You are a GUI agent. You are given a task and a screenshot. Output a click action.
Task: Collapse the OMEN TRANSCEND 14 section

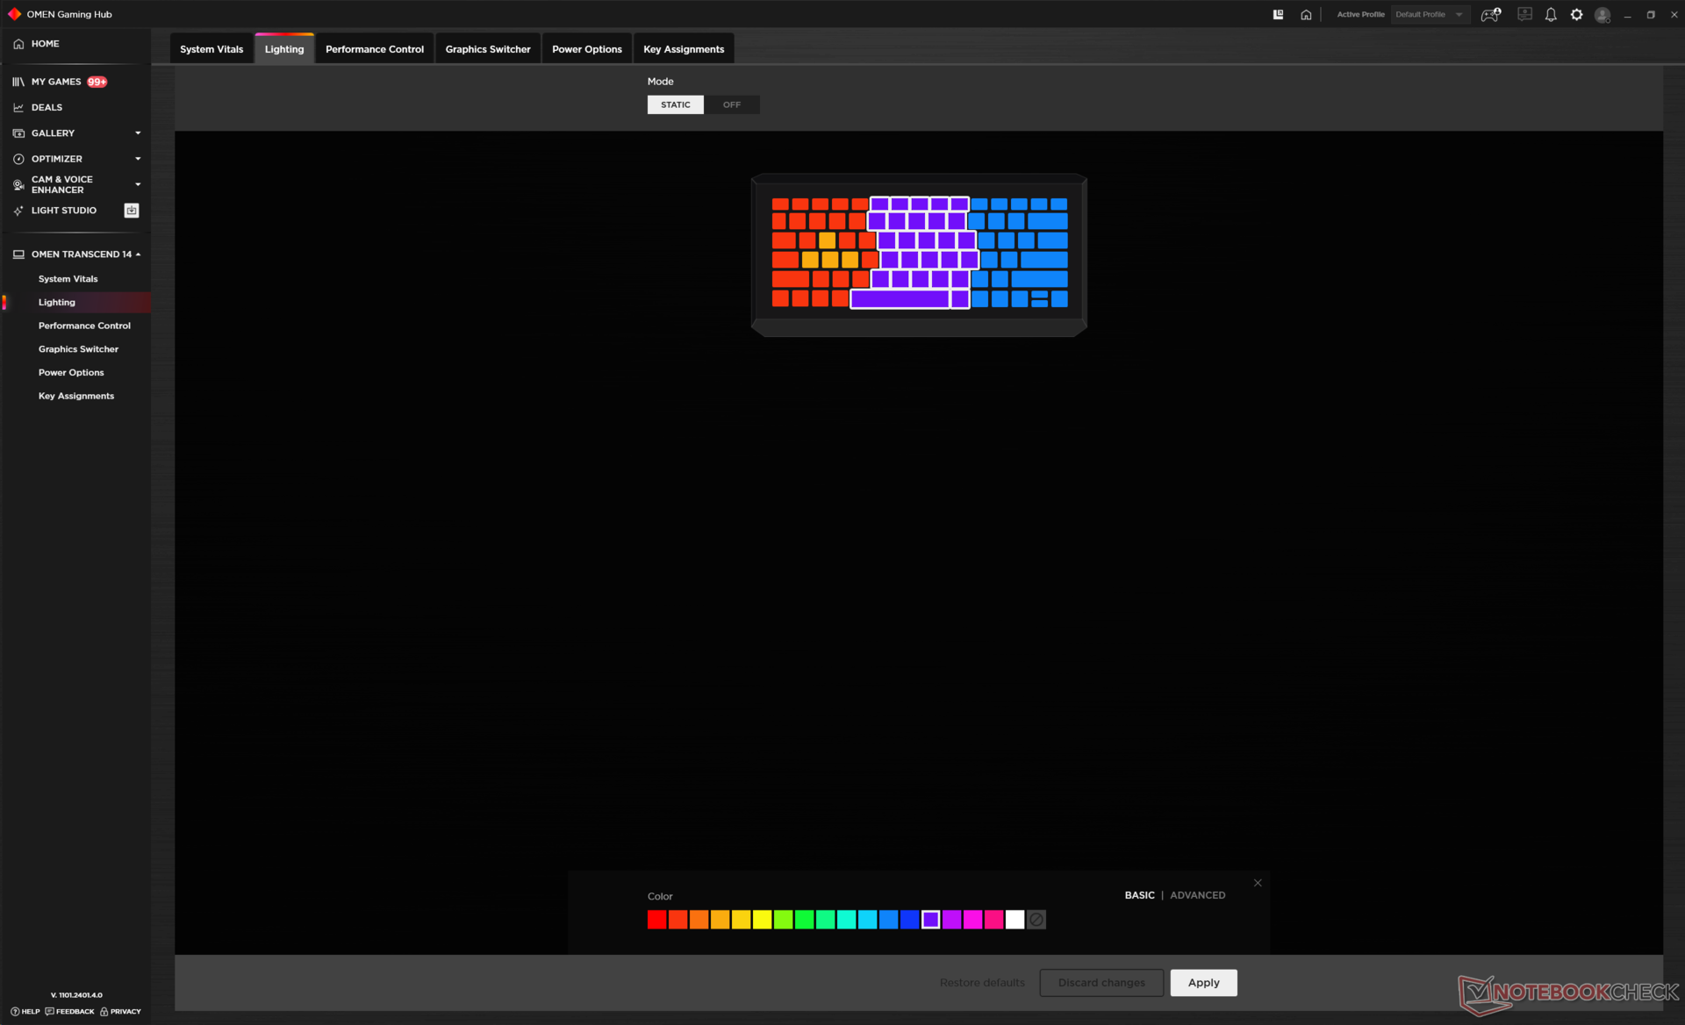click(138, 254)
